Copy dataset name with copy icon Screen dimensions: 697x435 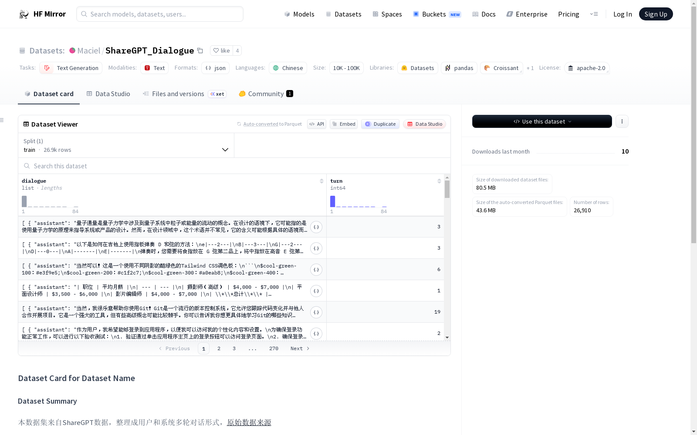click(x=200, y=50)
